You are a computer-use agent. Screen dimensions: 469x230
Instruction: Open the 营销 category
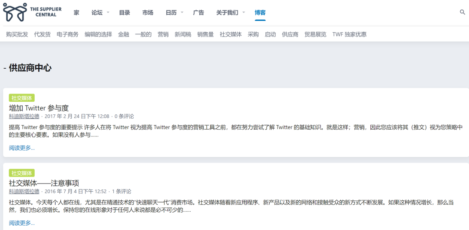(x=163, y=34)
